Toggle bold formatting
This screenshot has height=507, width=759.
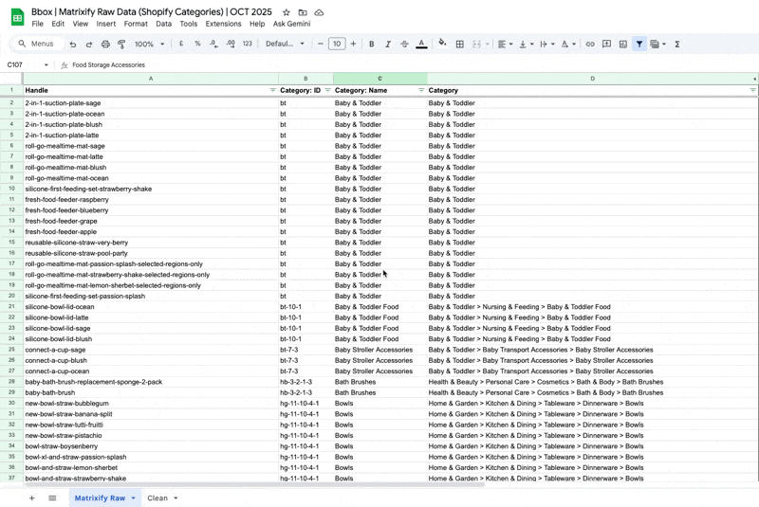(371, 44)
